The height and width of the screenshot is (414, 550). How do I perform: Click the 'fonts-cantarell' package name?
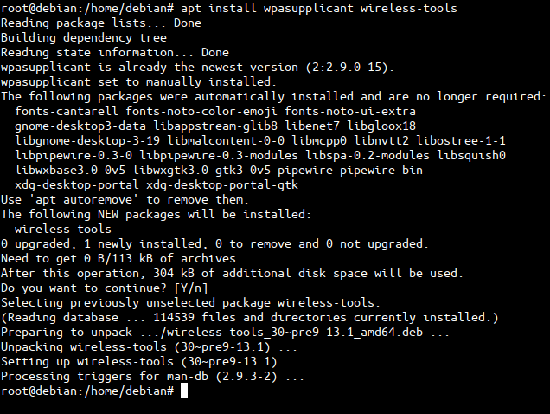(x=66, y=111)
